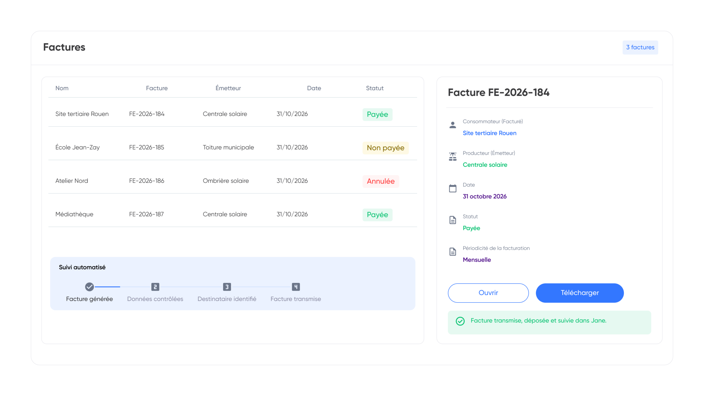Click the solar producer panel icon
The image size is (704, 396).
click(x=452, y=157)
